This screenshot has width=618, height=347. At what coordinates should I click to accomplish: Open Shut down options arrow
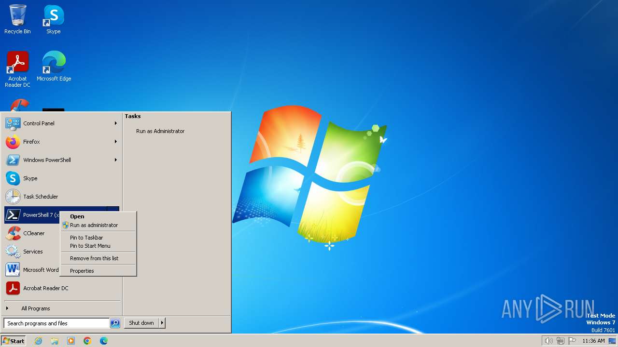pos(162,323)
